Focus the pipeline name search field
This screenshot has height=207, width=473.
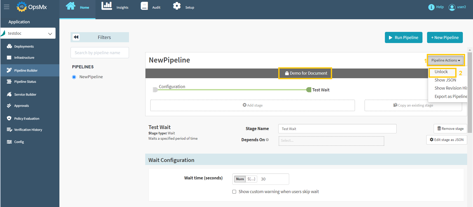pos(100,53)
